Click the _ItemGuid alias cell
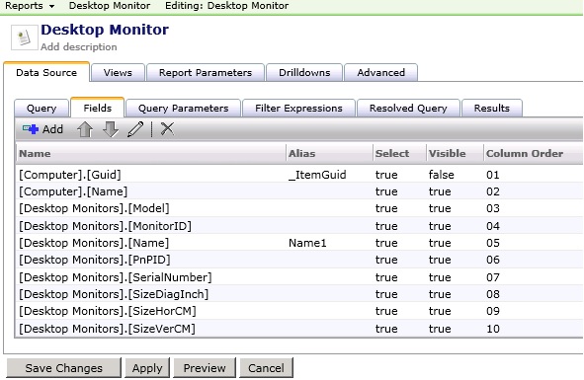The width and height of the screenshot is (584, 380). tap(317, 175)
